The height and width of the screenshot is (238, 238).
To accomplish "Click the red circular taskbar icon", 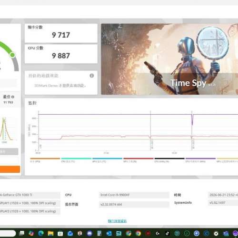I will tap(148, 233).
